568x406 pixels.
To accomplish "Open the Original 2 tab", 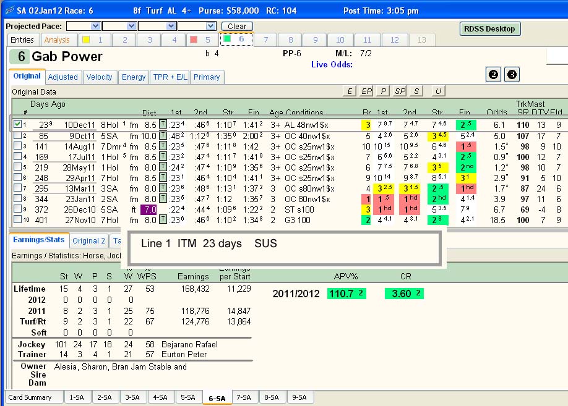I will (x=88, y=240).
